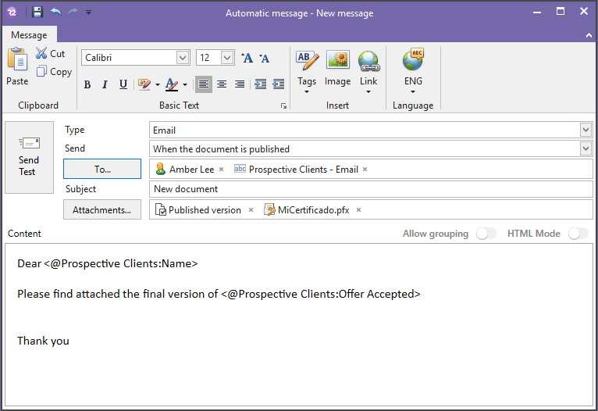The width and height of the screenshot is (598, 411).
Task: Expand the ENG language dropdown arrow
Action: pos(413,92)
